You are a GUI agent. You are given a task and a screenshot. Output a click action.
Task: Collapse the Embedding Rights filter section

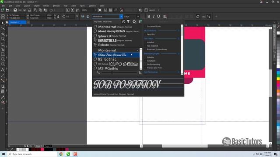click(x=178, y=54)
